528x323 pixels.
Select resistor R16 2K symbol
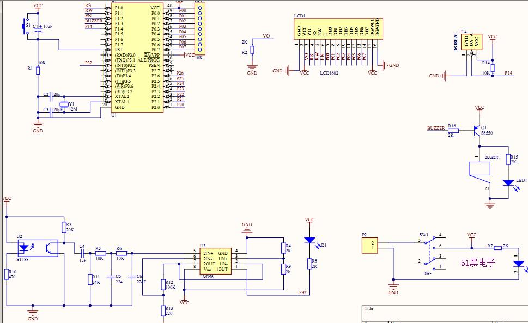[453, 131]
